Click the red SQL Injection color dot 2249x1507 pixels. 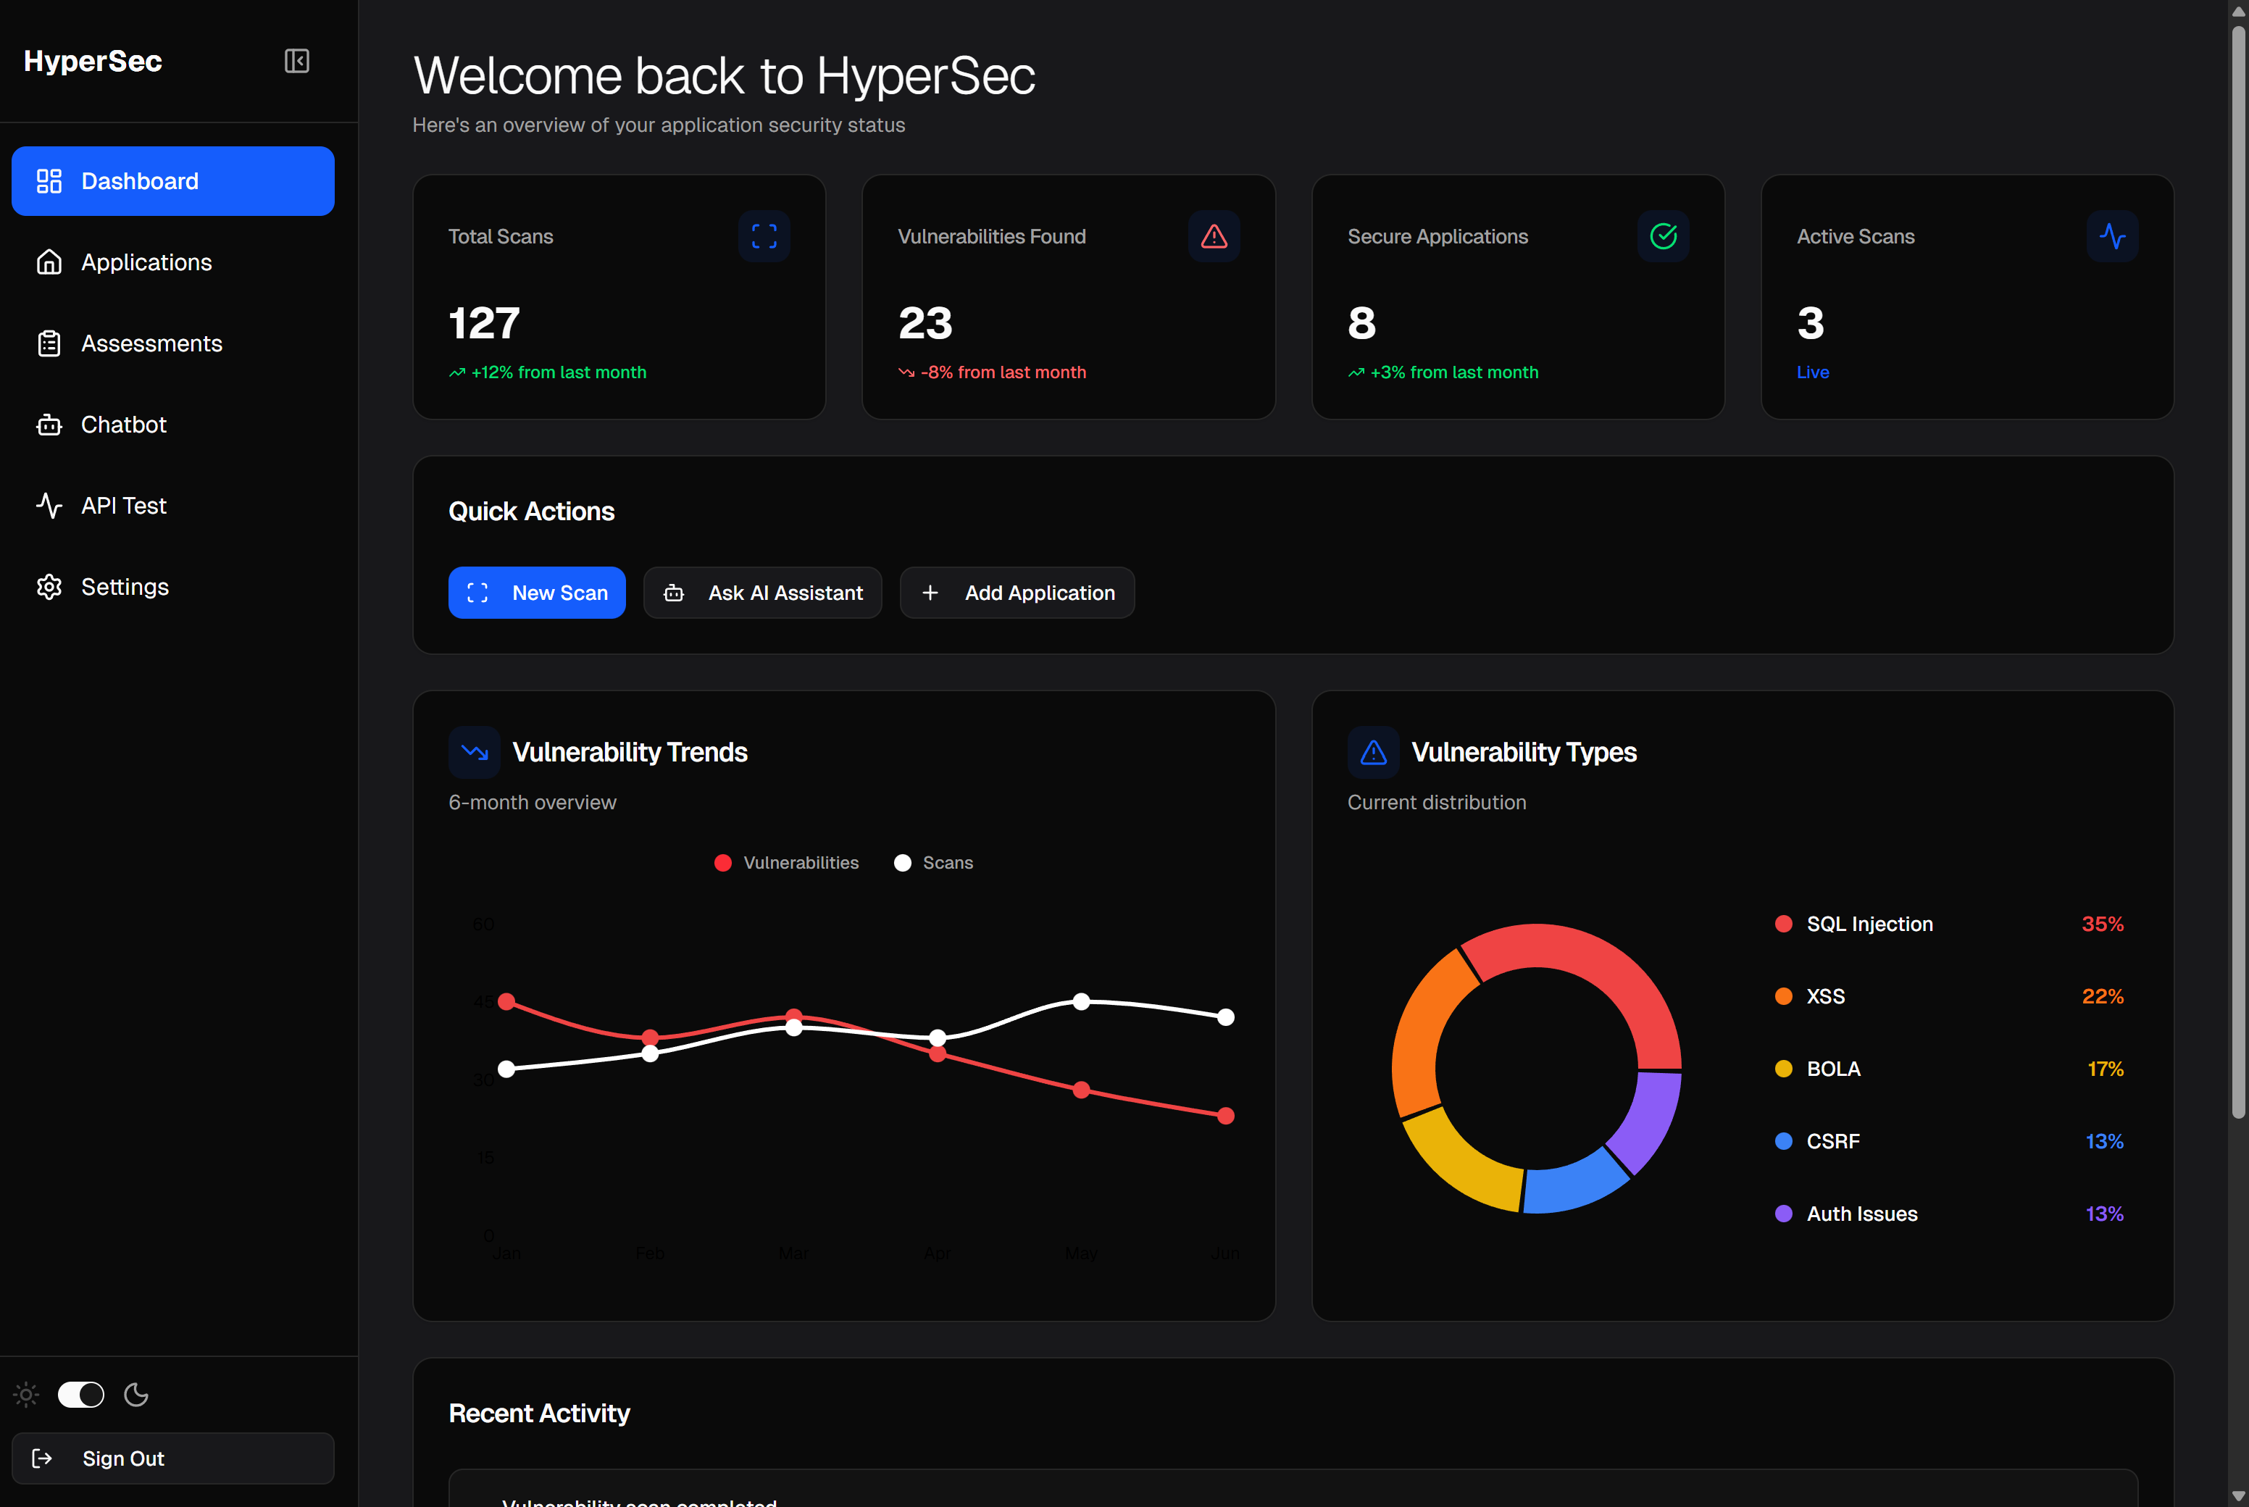coord(1785,924)
